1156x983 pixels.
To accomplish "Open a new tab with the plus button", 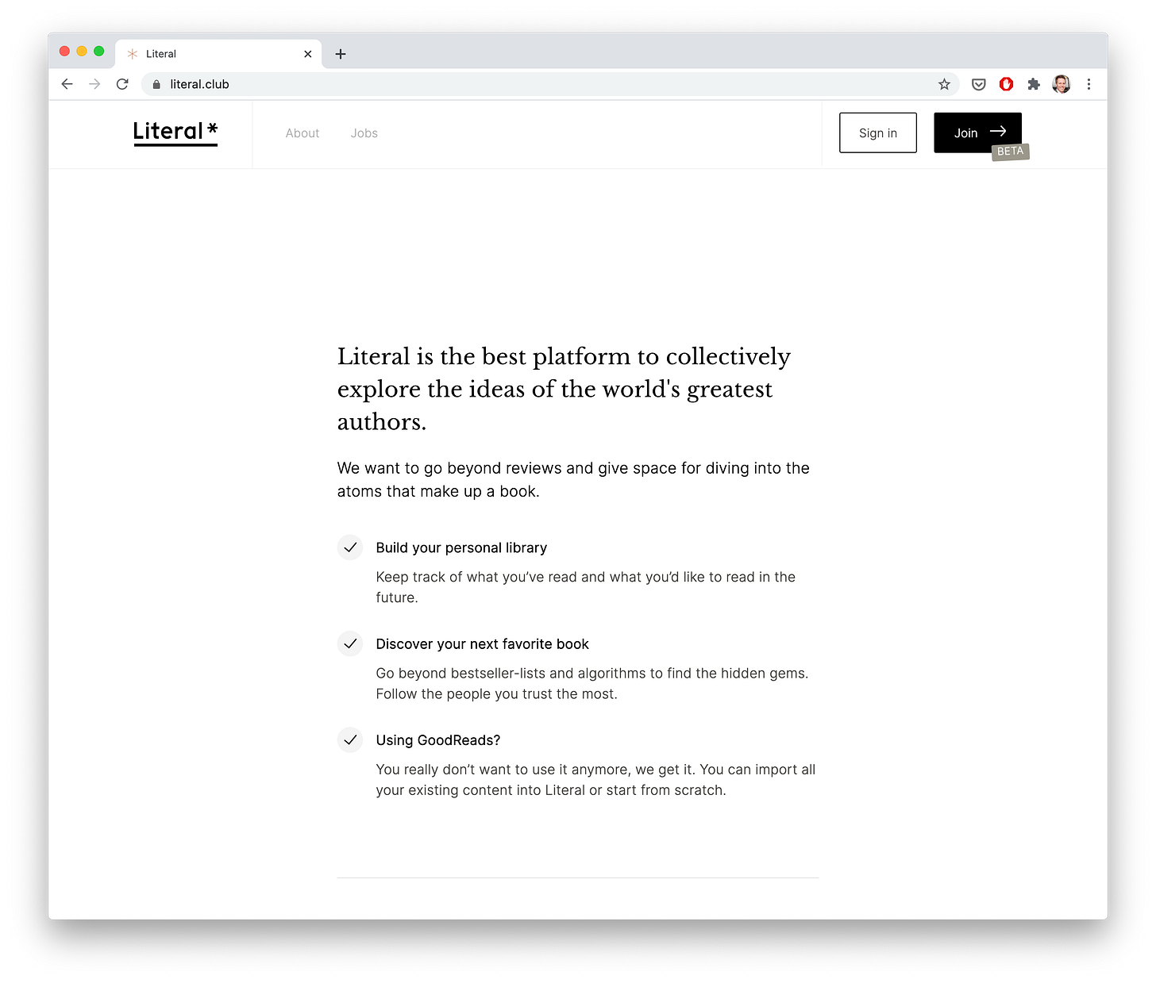I will [x=341, y=54].
